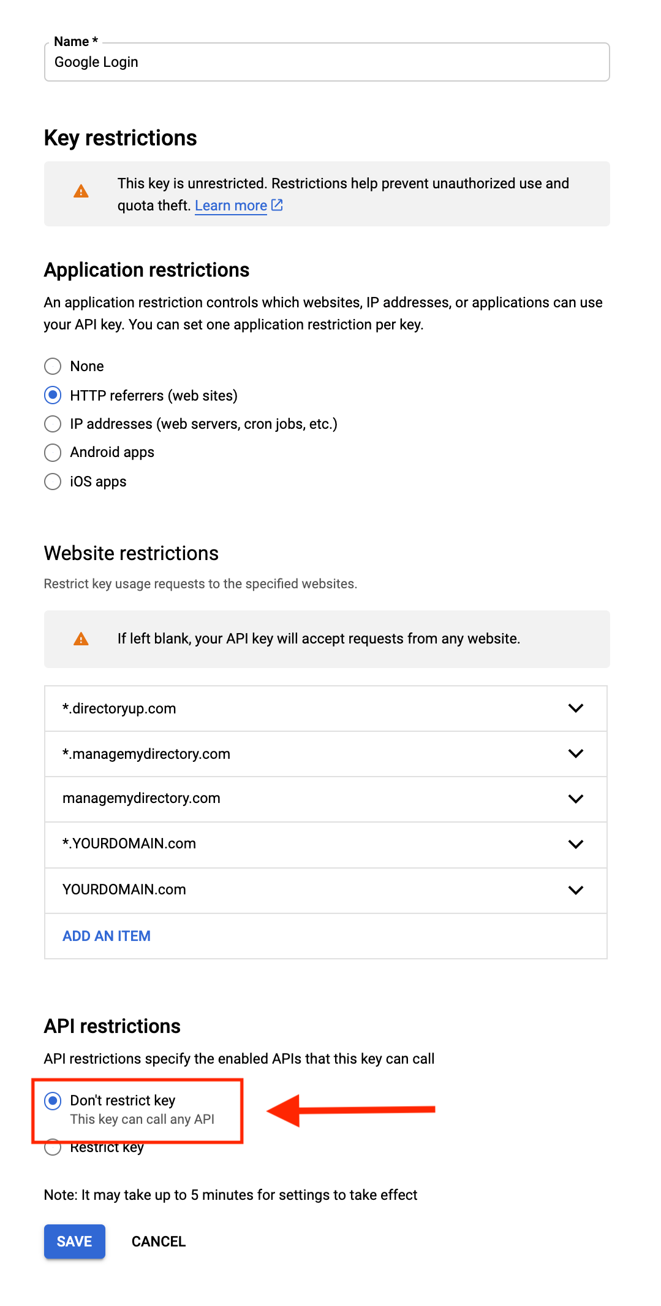
Task: Select None for application restrictions
Action: (53, 366)
